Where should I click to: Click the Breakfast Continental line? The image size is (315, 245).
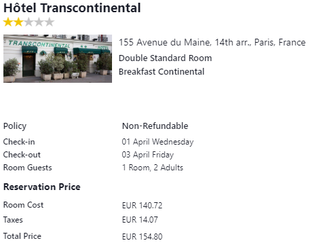coord(162,72)
